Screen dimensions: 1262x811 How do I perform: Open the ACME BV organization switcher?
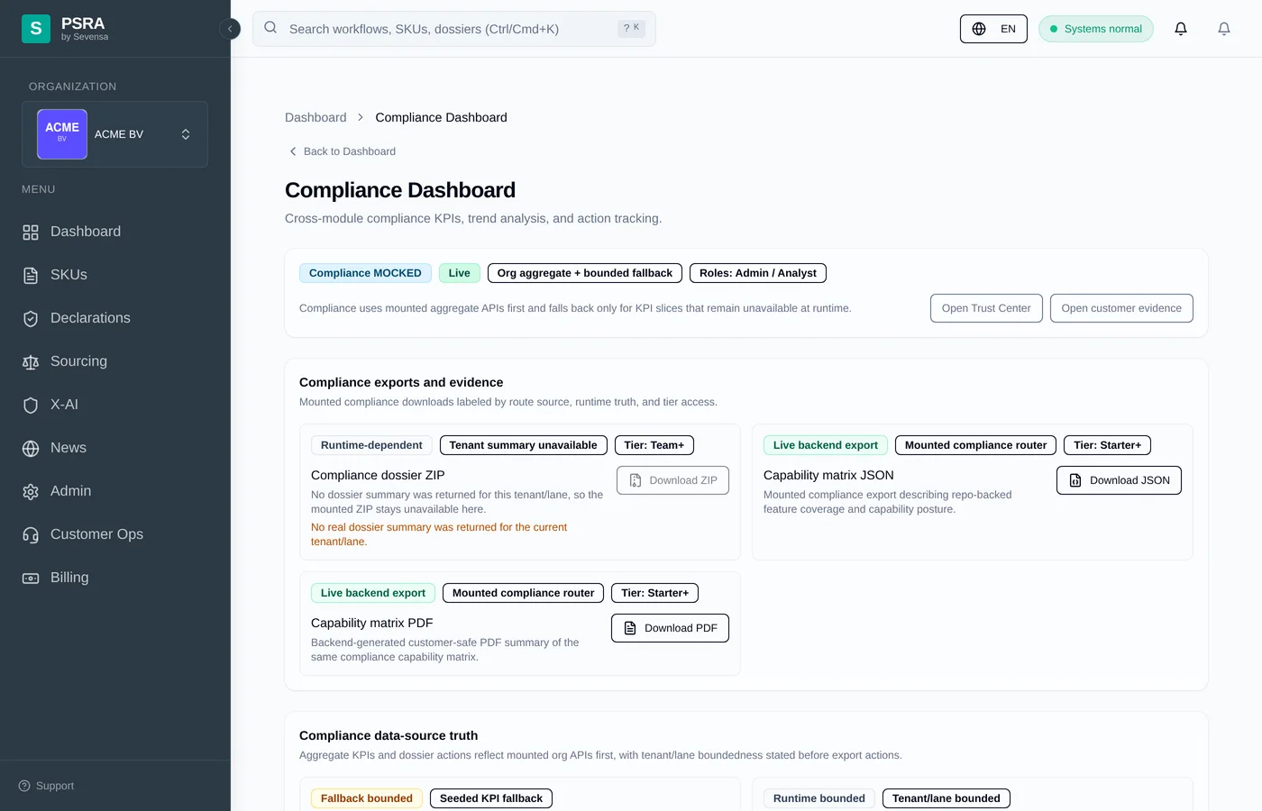(x=115, y=134)
